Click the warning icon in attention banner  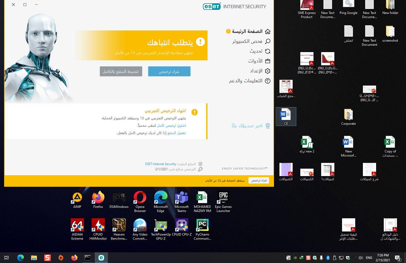(x=200, y=42)
